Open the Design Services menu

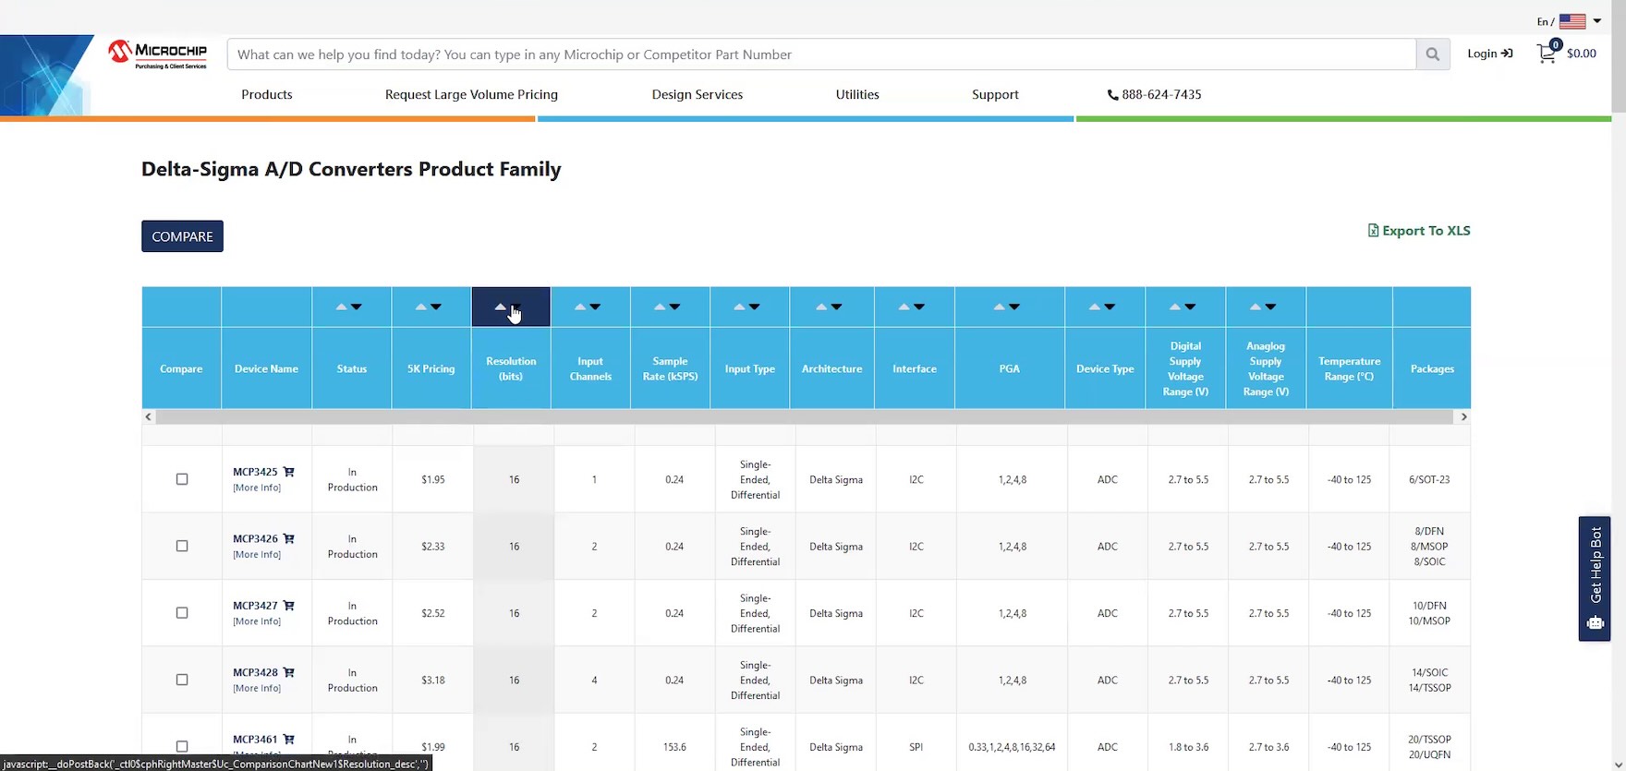point(697,94)
